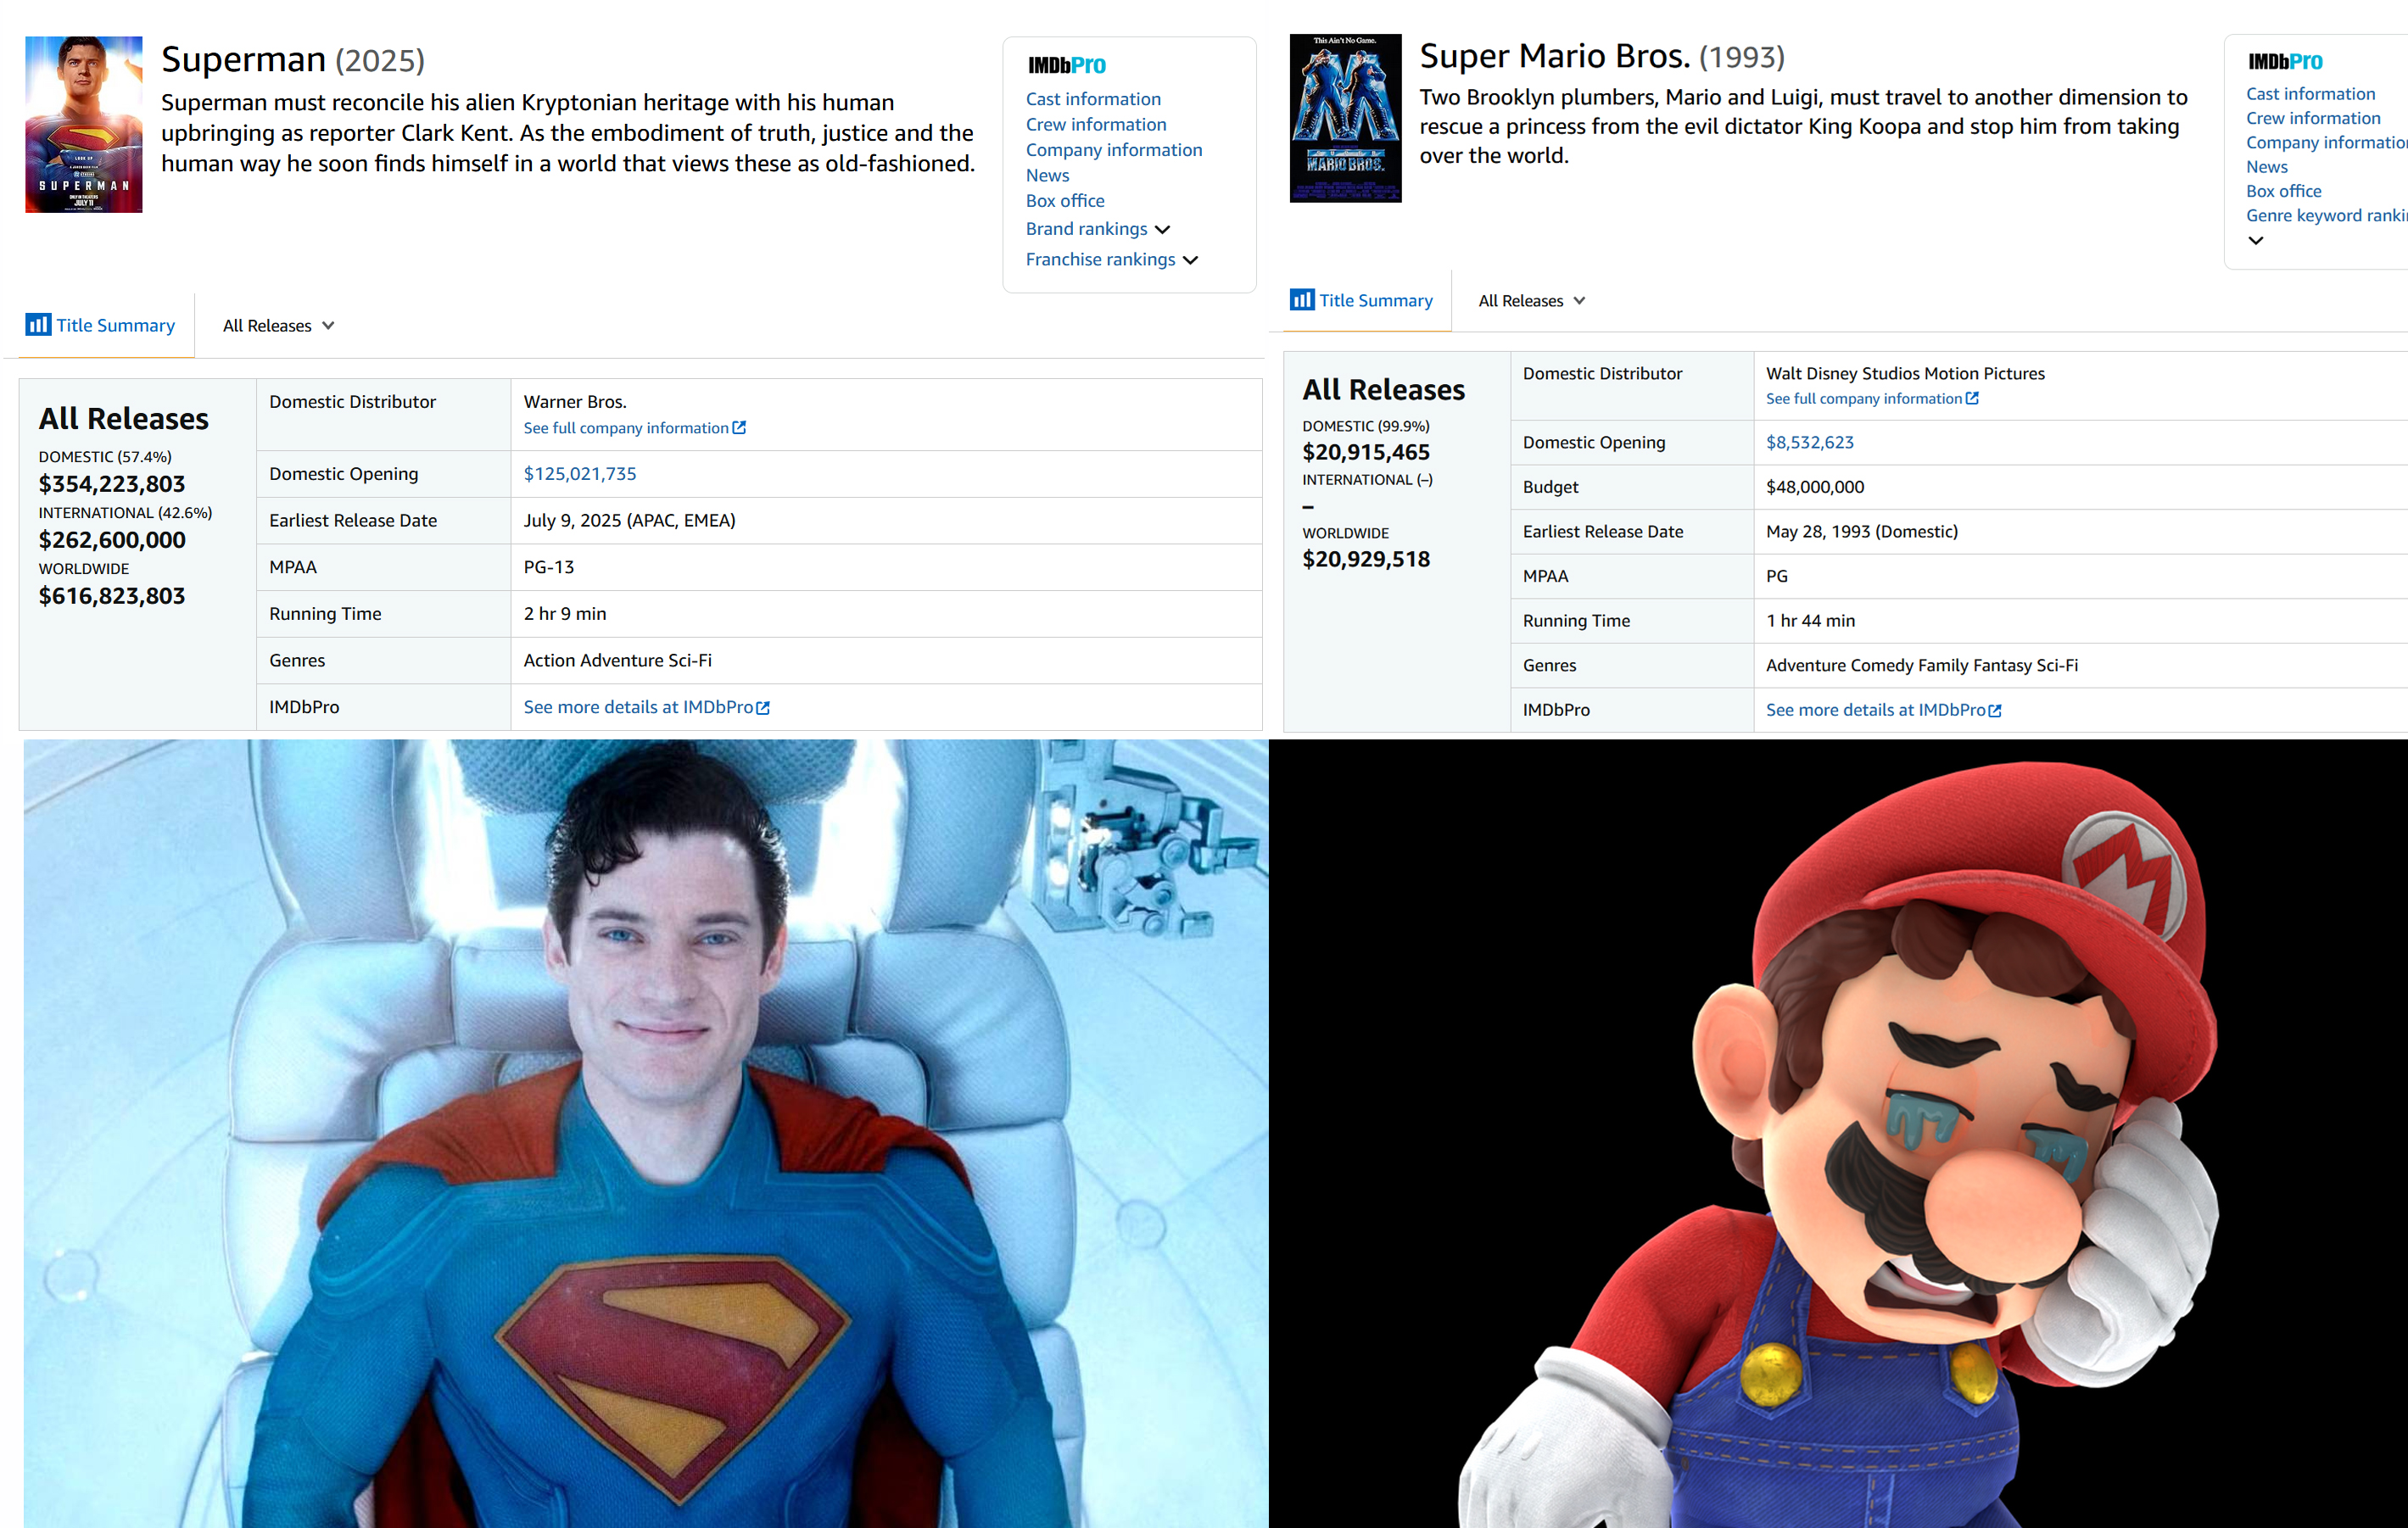Screen dimensions: 2408x1528
Task: Click Super Mario Title Summary chart icon
Action: pos(1301,299)
